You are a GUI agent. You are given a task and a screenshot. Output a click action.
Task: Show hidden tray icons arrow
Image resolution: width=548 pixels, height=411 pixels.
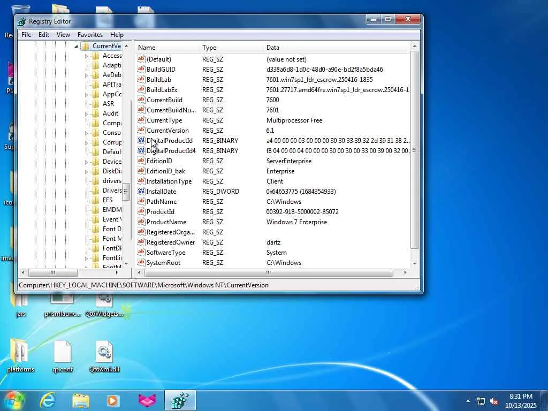pos(468,401)
